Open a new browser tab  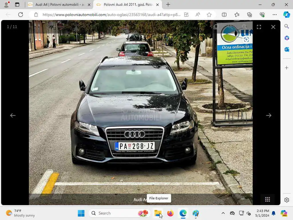click(168, 5)
